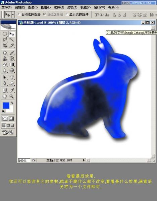Screen dimensions: 157x201
Task: Enable 自动选择图层 checkbox
Action: (19, 14)
